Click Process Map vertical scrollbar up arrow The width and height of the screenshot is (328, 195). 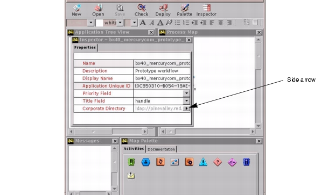[x=259, y=40]
